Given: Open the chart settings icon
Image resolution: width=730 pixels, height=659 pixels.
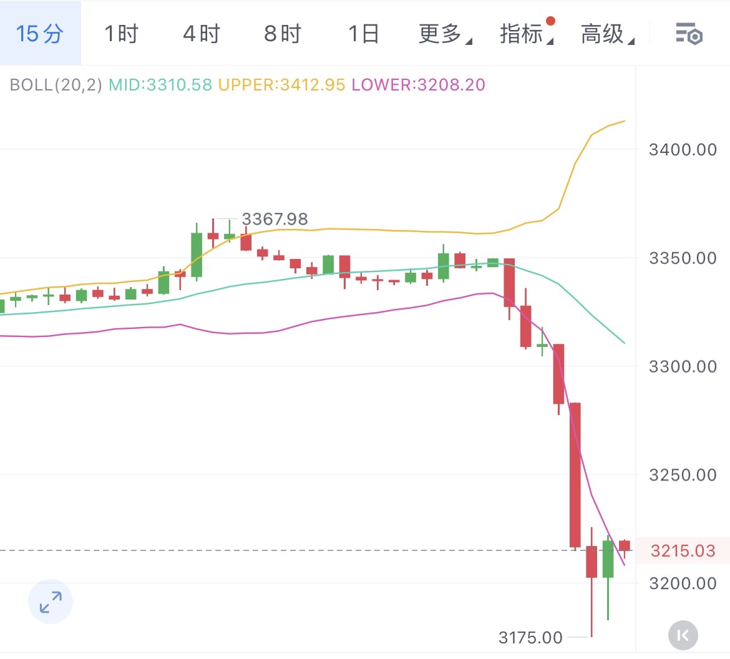Looking at the screenshot, I should coord(689,34).
